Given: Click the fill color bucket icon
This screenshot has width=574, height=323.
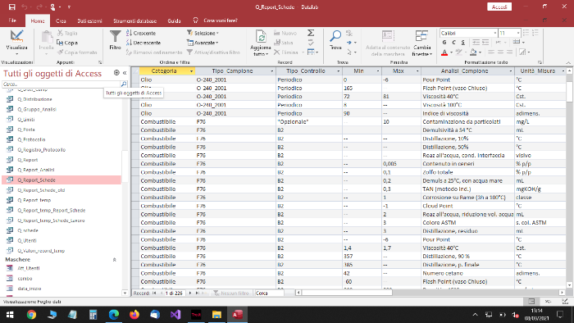Looking at the screenshot, I should point(473,52).
